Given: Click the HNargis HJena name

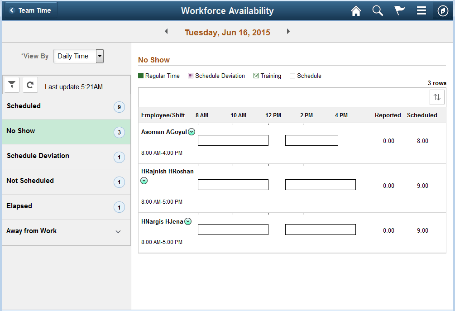Looking at the screenshot, I should pyautogui.click(x=162, y=222).
